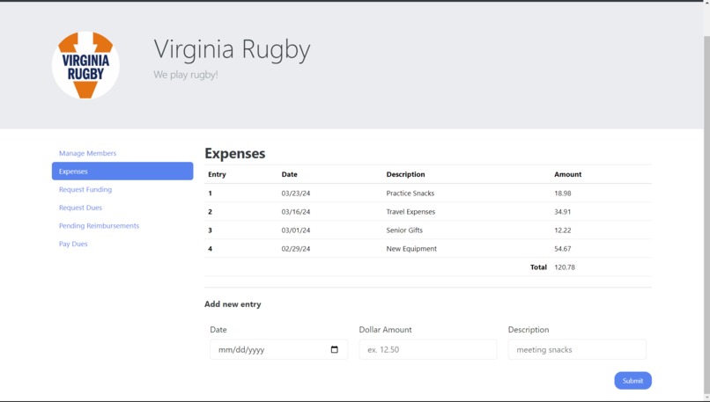
Task: Click the amount 54.67
Action: [562, 249]
